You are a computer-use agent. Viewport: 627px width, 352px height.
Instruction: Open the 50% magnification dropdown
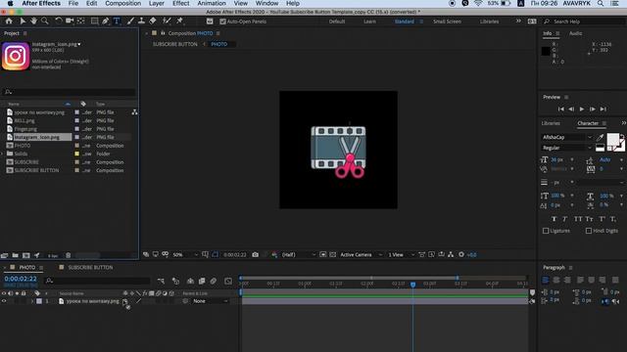(x=185, y=254)
